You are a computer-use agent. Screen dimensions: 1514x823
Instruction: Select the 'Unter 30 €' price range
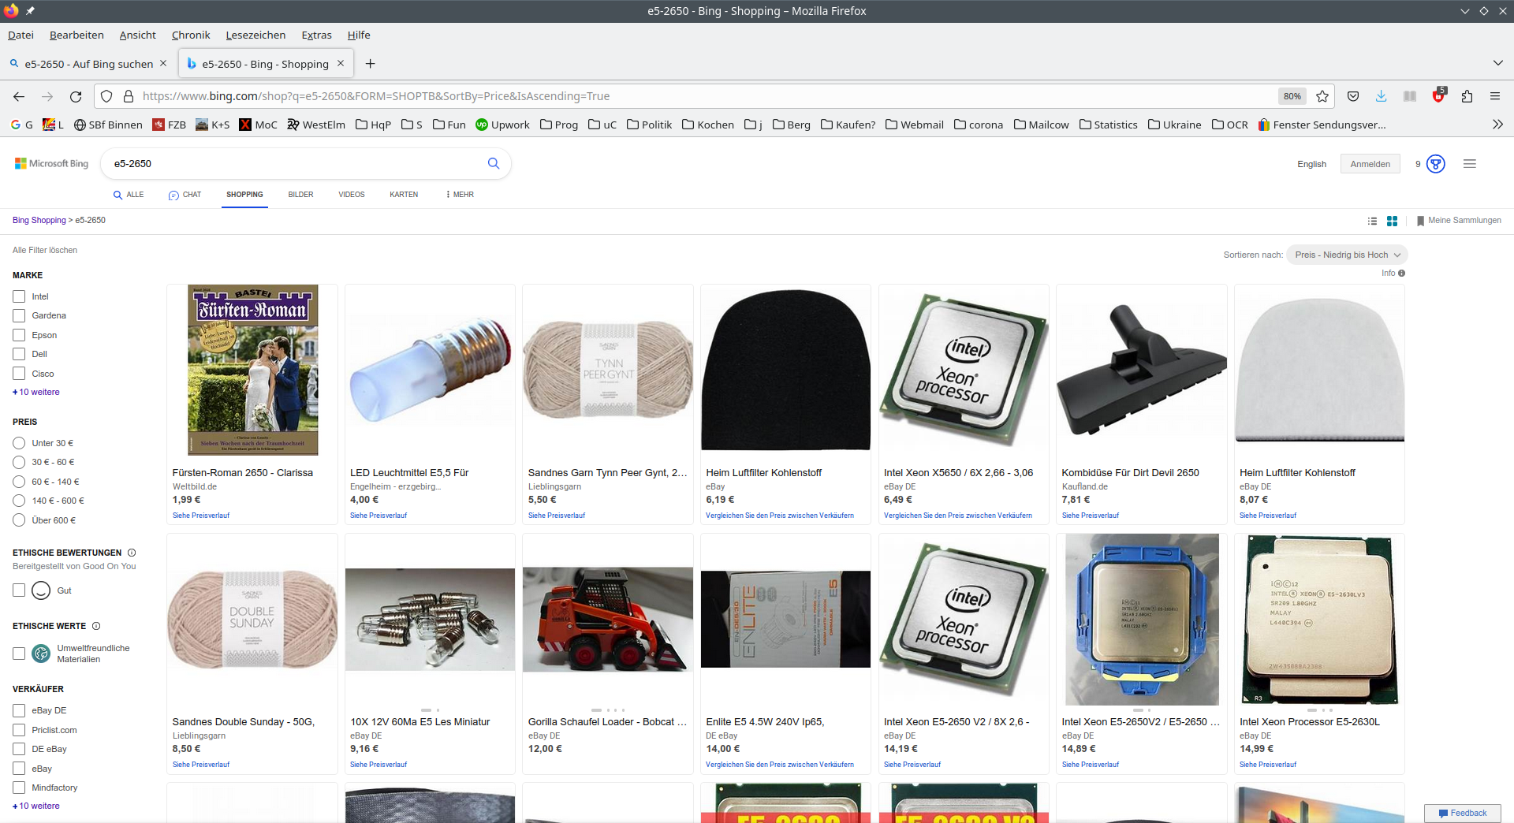pos(19,443)
